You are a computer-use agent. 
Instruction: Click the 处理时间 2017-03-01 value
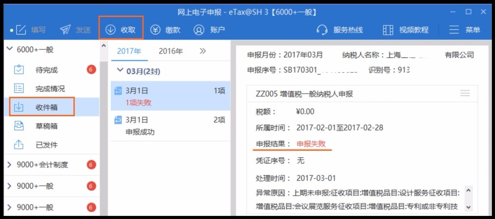tap(316, 178)
